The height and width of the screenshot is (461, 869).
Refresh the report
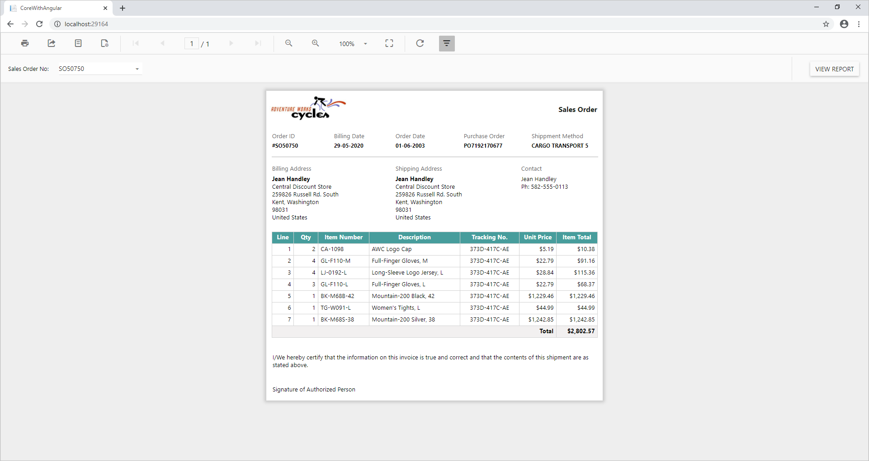pos(420,43)
